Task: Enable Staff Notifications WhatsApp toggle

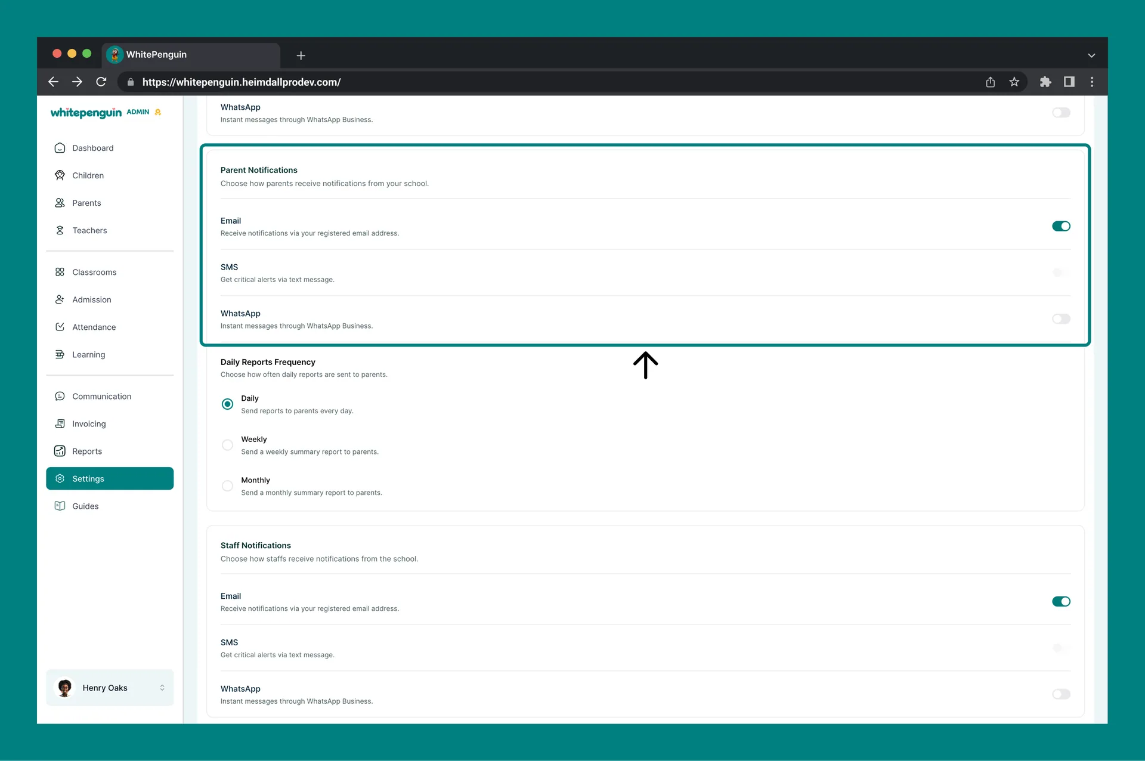Action: (x=1061, y=694)
